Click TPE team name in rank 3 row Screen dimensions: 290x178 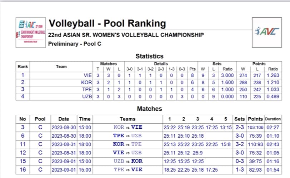(87, 89)
